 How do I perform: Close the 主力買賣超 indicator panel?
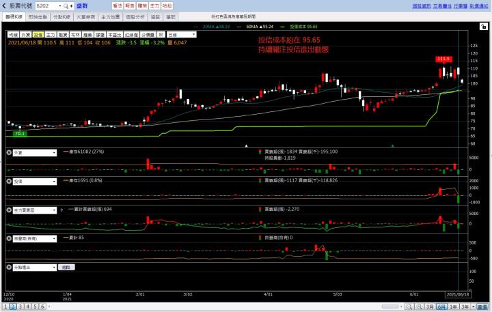point(9,210)
